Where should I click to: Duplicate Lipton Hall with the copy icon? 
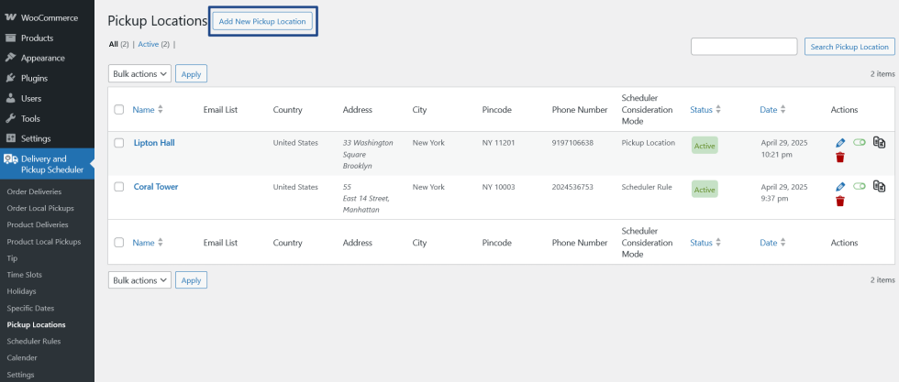pyautogui.click(x=879, y=142)
